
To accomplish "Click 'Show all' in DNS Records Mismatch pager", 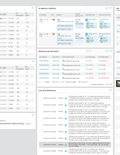I will (x=84, y=82).
